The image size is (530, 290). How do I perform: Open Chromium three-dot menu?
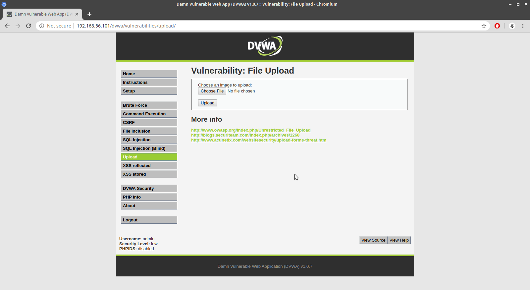pyautogui.click(x=523, y=26)
